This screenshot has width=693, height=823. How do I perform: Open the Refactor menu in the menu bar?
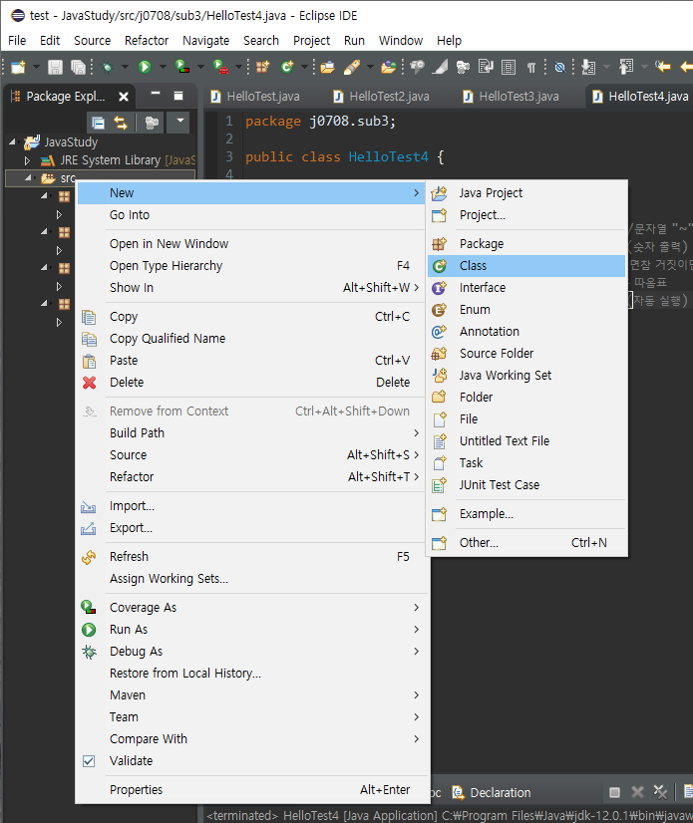pos(146,41)
